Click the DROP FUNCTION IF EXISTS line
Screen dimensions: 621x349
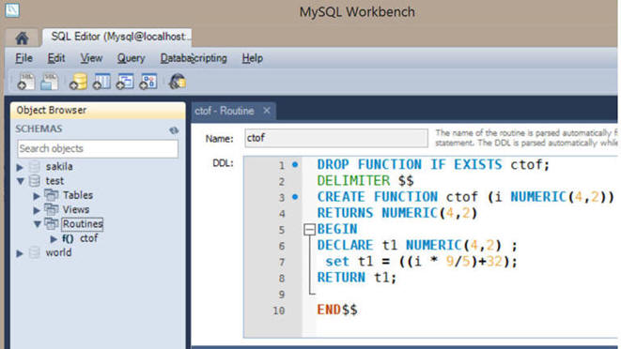(433, 164)
